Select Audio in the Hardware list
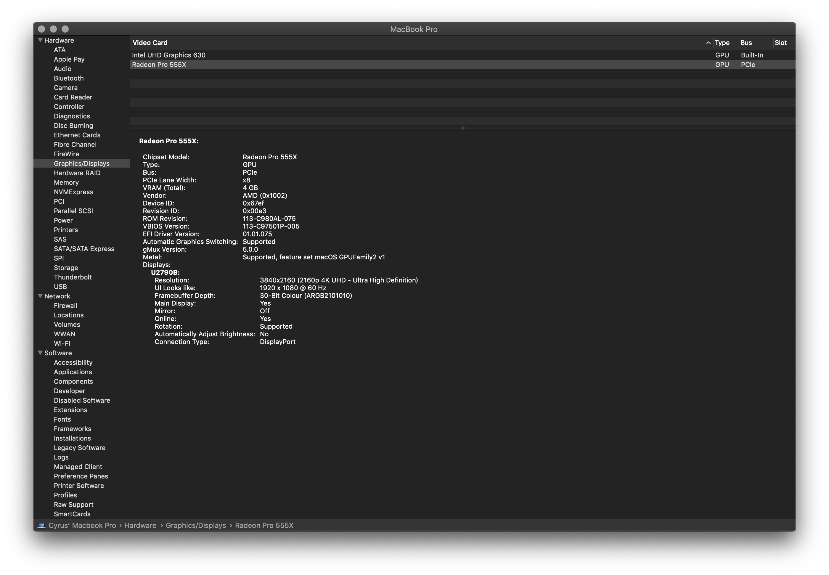The image size is (829, 575). (62, 68)
